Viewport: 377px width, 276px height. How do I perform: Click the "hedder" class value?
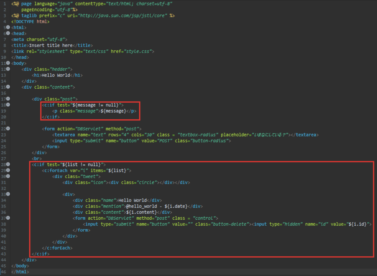tap(60, 69)
